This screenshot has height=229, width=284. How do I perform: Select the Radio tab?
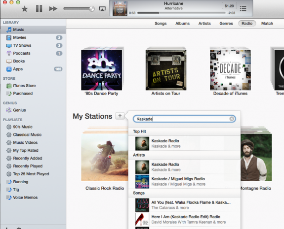247,24
